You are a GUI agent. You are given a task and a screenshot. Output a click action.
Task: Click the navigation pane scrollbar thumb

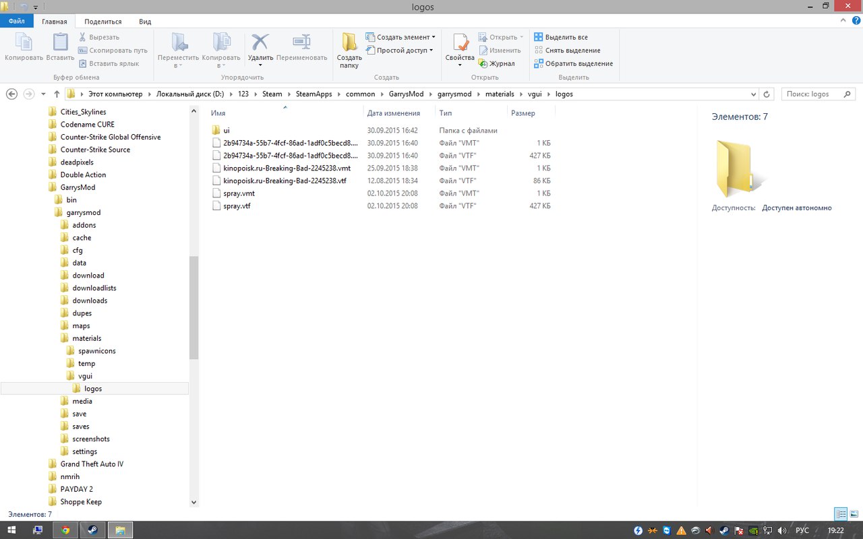click(194, 307)
